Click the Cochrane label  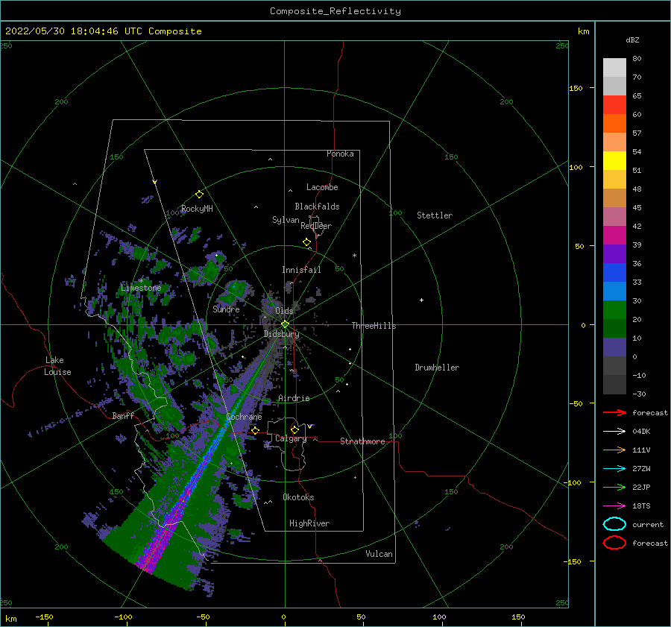pos(244,417)
